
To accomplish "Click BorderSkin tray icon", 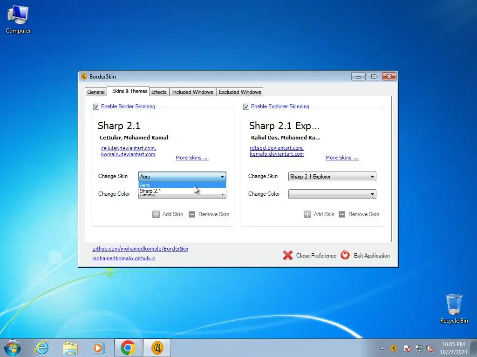I will [394, 348].
